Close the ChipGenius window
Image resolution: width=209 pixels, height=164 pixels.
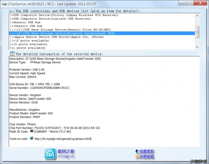200,3
